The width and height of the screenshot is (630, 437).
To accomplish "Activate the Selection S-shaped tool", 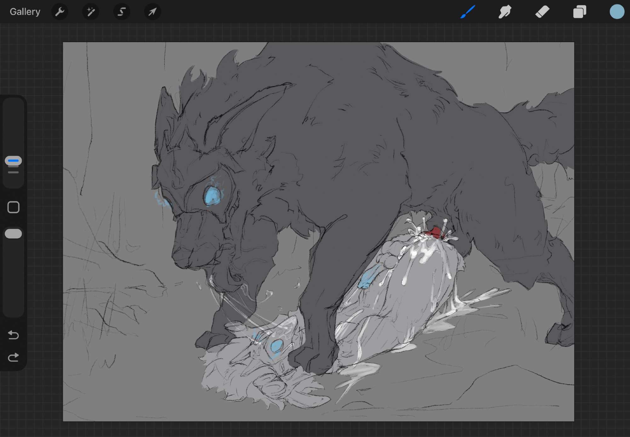I will [x=122, y=12].
